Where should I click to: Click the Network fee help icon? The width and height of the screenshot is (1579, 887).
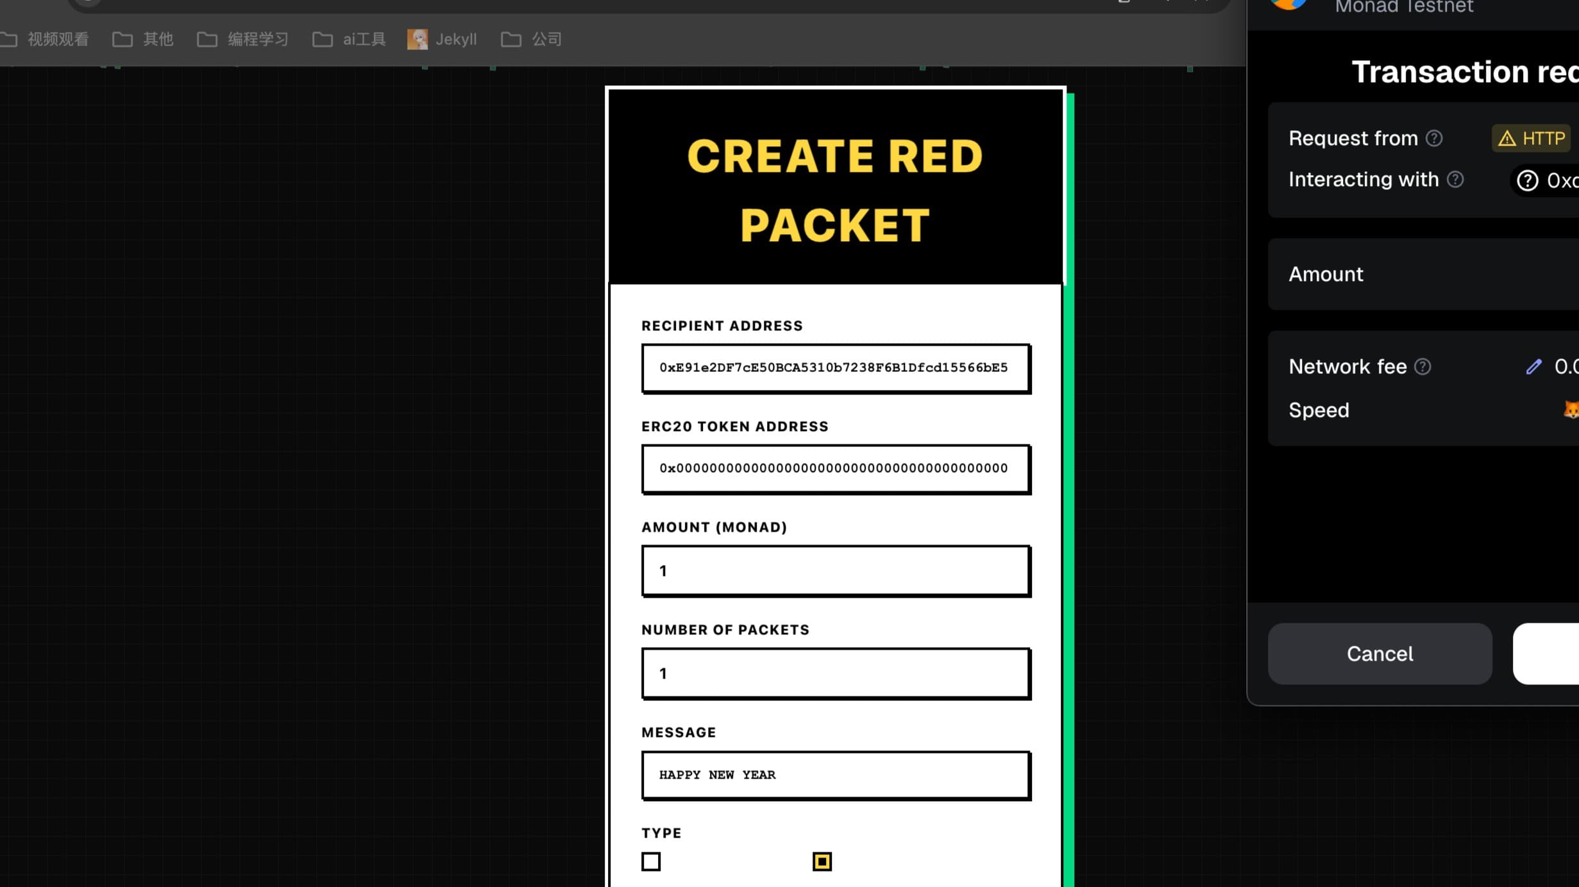(1423, 367)
